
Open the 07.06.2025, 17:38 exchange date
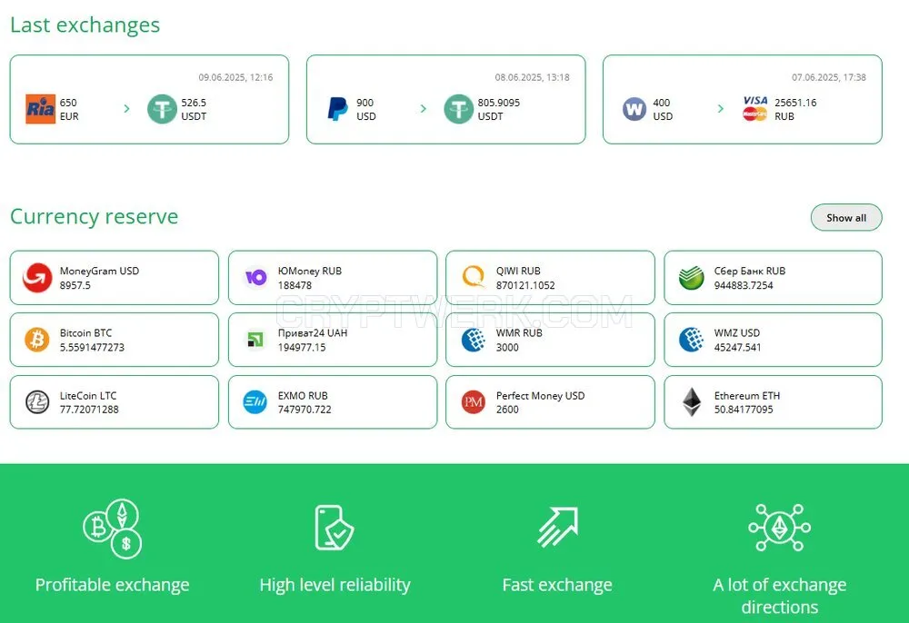coord(829,77)
